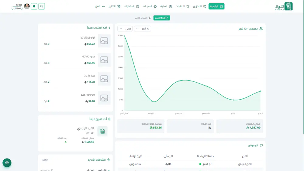Click the 1,406.56 branch sales total

88,142
